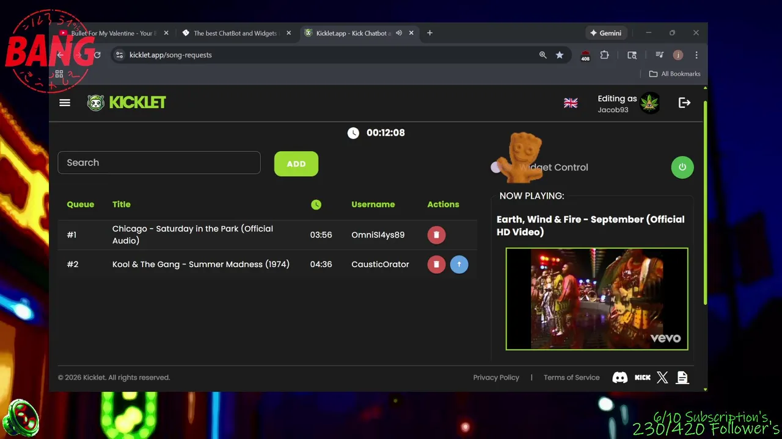
Task: Click the song Search field
Action: (159, 163)
